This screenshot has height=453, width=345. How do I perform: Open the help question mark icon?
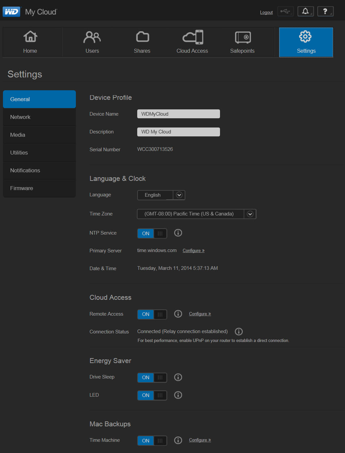pyautogui.click(x=325, y=12)
